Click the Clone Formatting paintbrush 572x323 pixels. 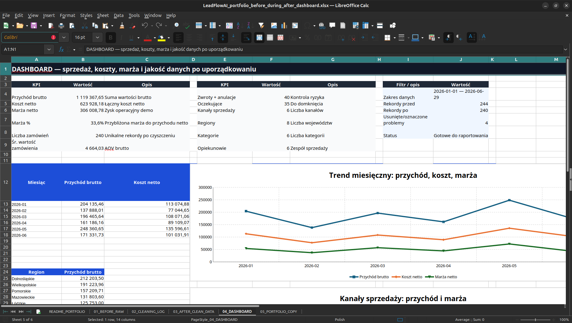tap(122, 26)
